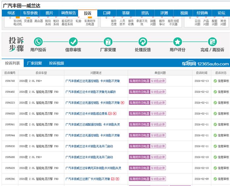The image size is (230, 186).
Task: Switch to the 厂家回复 tab
Action: click(34, 63)
